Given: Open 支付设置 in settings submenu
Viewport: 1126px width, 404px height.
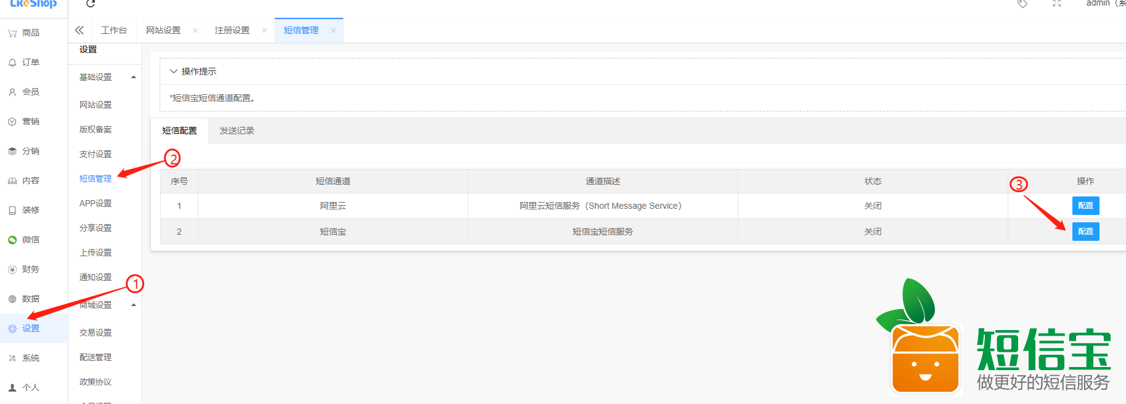Looking at the screenshot, I should click(x=96, y=154).
